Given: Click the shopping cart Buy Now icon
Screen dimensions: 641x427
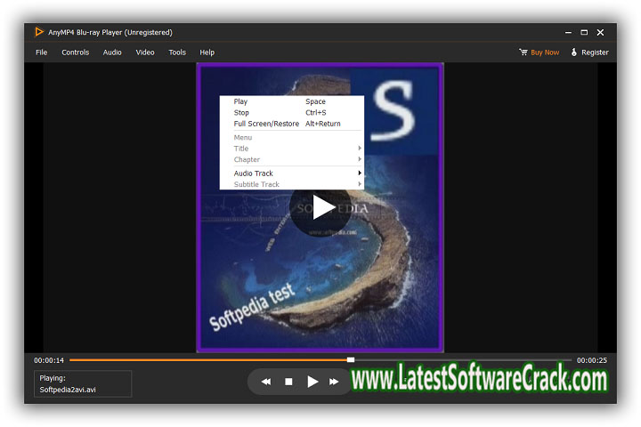Looking at the screenshot, I should [523, 52].
